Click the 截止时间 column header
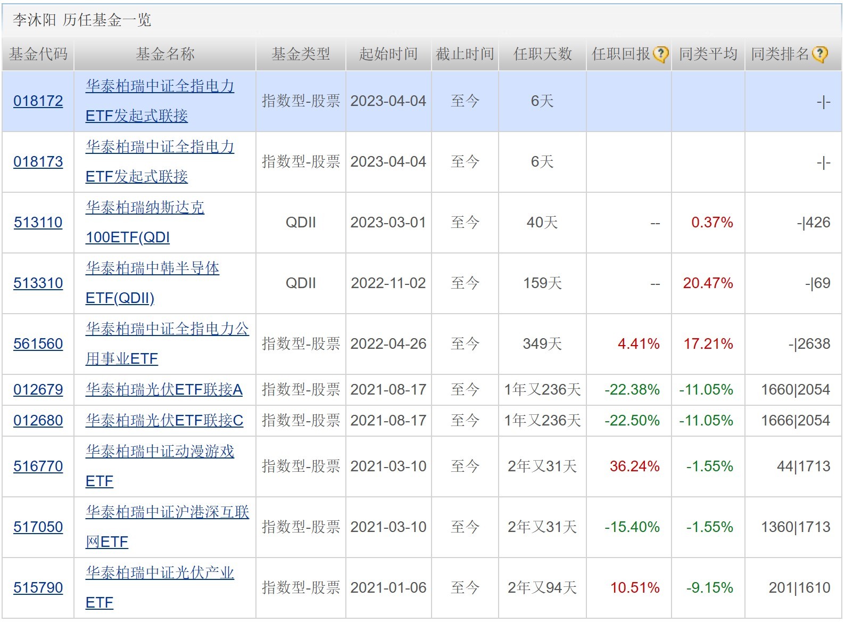The height and width of the screenshot is (622, 845). click(x=465, y=54)
